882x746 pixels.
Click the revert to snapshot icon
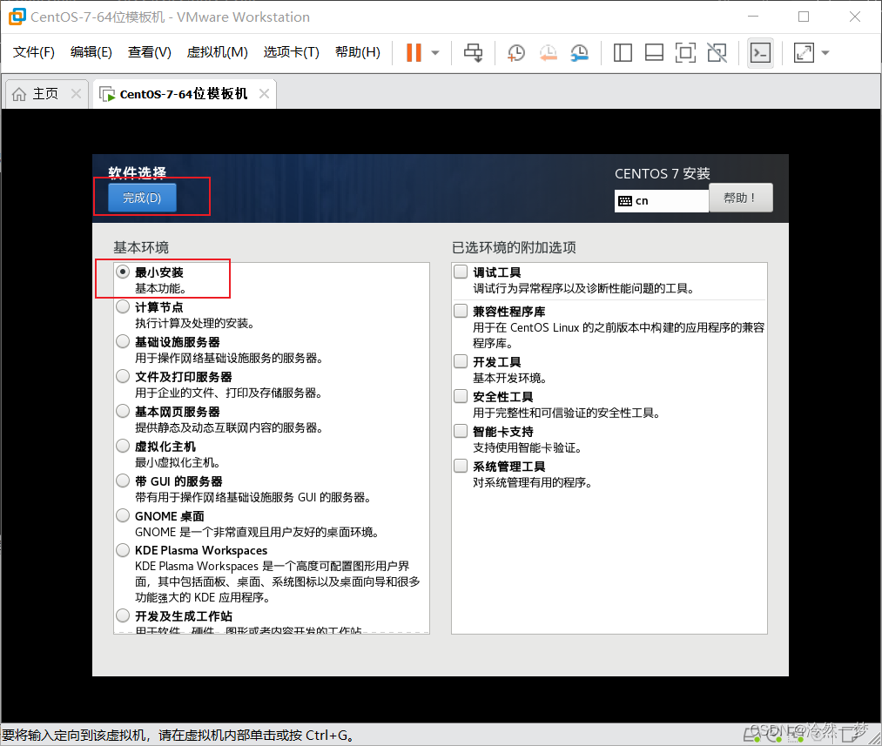point(548,53)
